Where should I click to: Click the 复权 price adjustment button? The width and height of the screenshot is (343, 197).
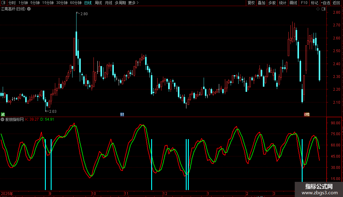(x=251, y=3)
